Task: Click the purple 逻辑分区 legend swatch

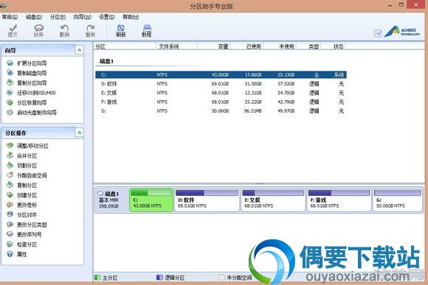Action: pyautogui.click(x=159, y=278)
